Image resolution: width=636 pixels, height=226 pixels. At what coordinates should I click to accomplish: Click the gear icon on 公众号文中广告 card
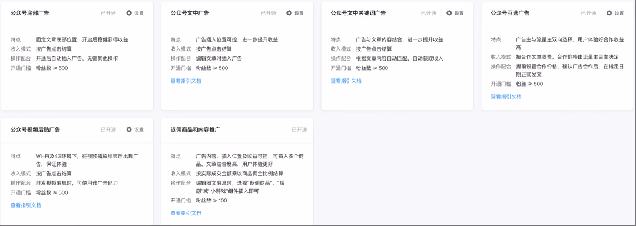pos(289,13)
